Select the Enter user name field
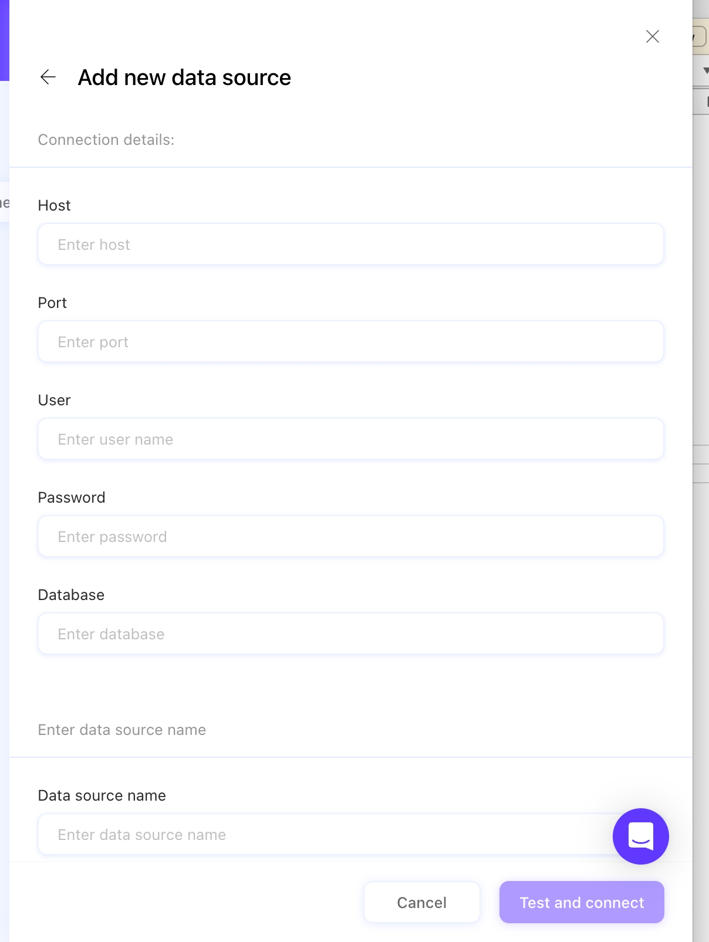Screen dimensions: 709x942 pos(350,439)
